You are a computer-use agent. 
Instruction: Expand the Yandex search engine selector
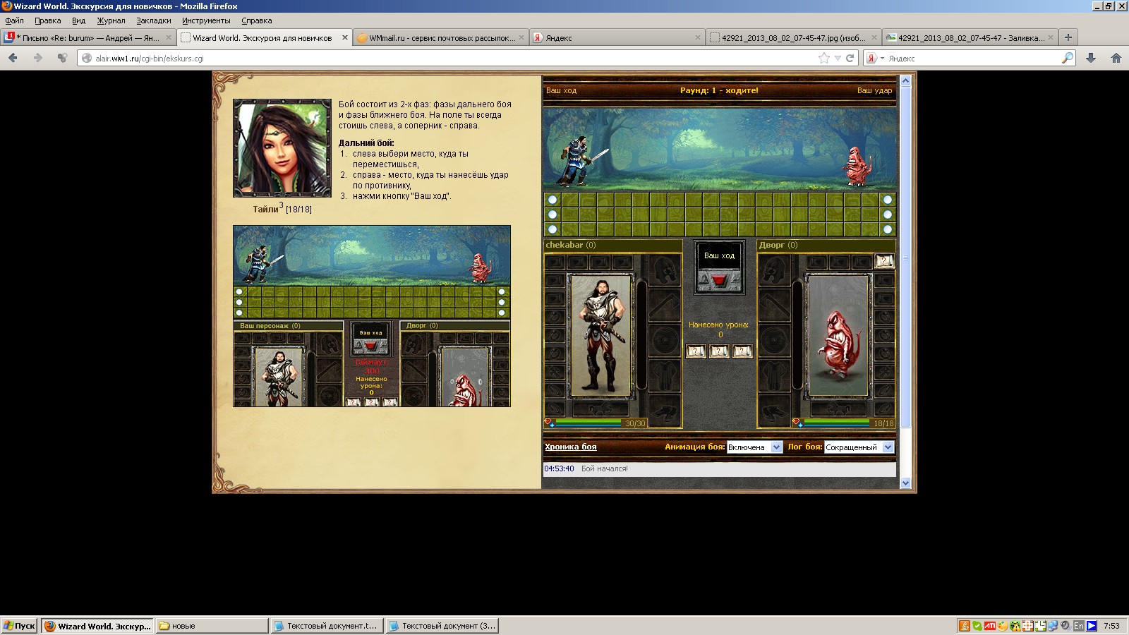[x=876, y=58]
